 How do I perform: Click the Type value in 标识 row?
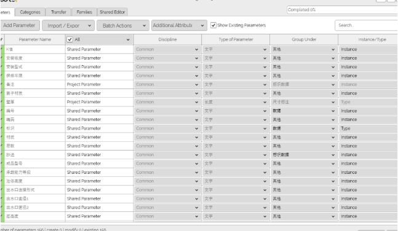346,128
